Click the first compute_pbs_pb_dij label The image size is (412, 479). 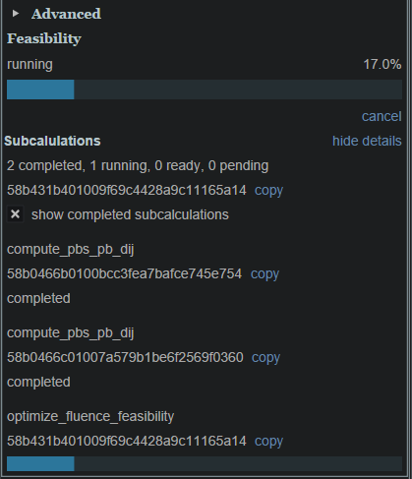click(x=71, y=250)
